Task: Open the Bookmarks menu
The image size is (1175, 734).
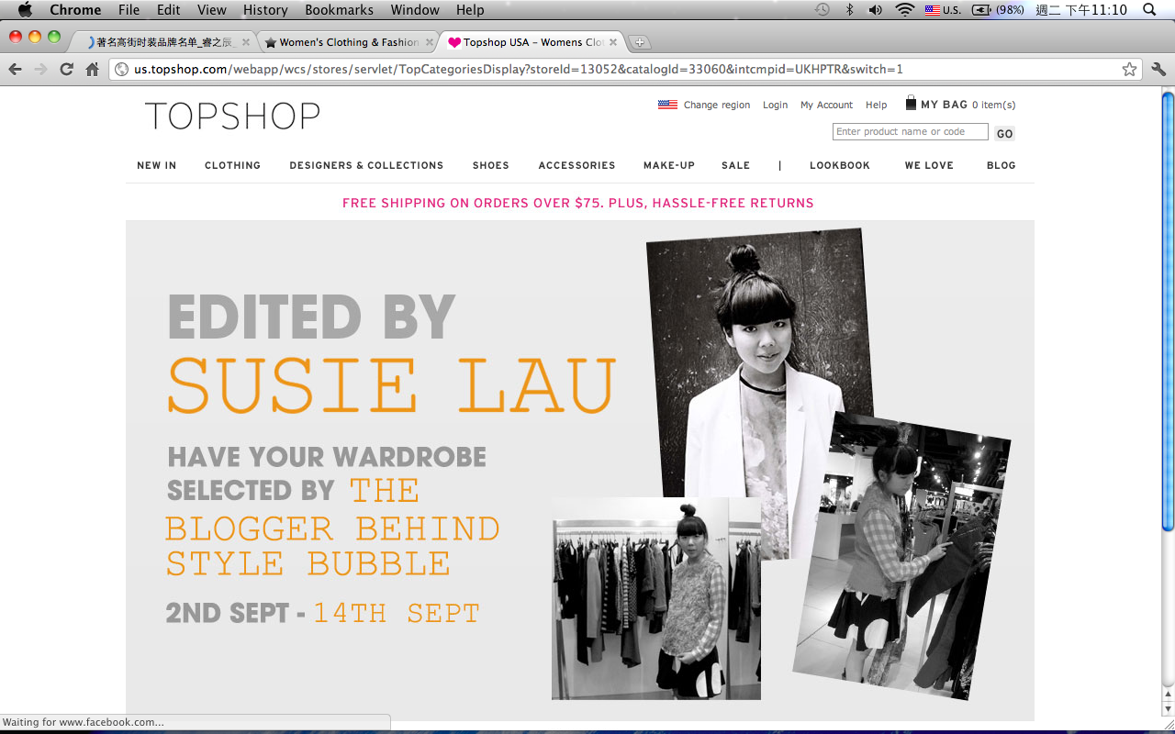Action: [x=340, y=10]
